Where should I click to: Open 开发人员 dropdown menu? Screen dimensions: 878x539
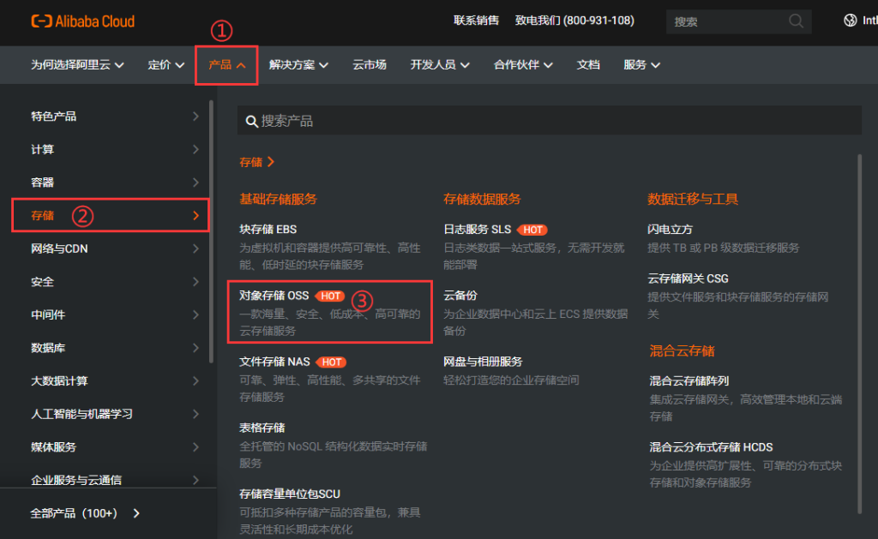[440, 65]
